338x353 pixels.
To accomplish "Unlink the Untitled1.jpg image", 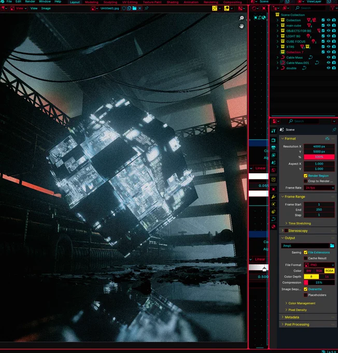I will coord(139,8).
